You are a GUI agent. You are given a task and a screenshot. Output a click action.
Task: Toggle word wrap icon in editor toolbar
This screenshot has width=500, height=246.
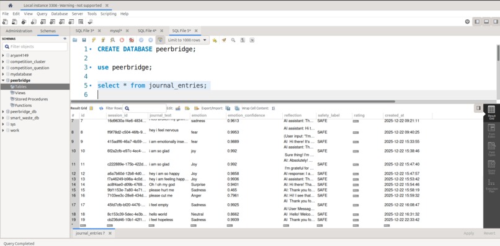[252, 40]
